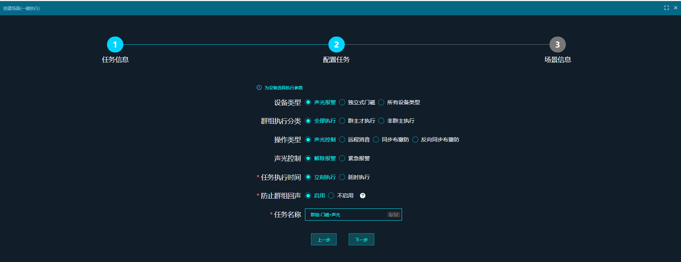Choose 群主才执行 group option
The width and height of the screenshot is (681, 262).
tap(342, 121)
